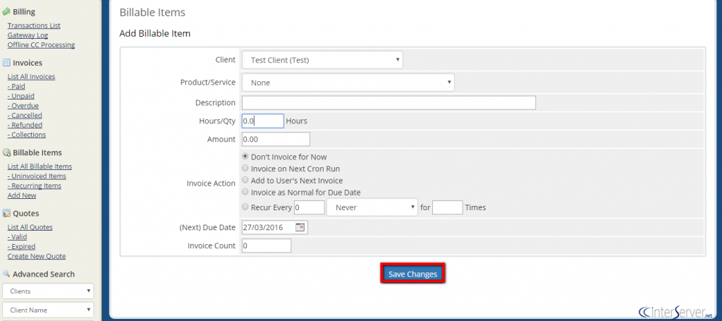The width and height of the screenshot is (722, 321).
Task: Click the Billing section money icon
Action: (x=6, y=11)
